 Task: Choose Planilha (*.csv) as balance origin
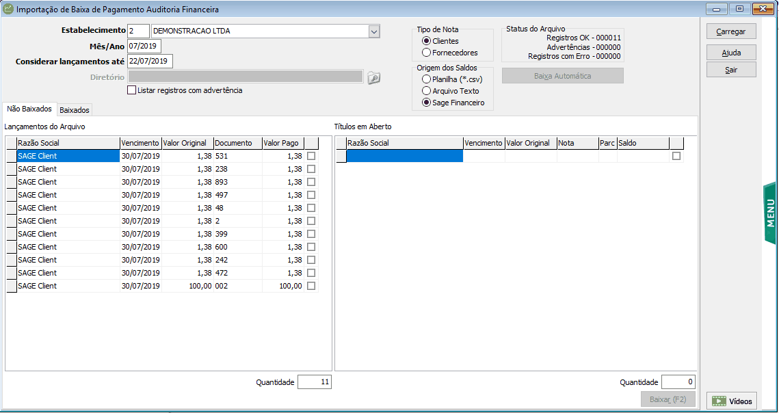point(427,79)
